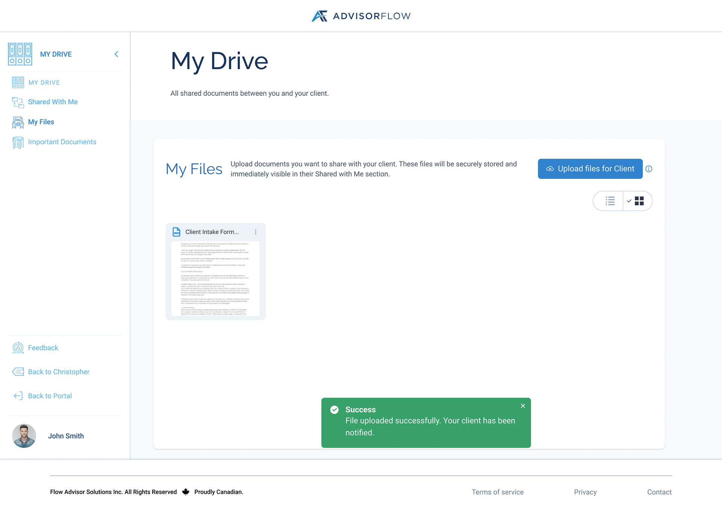Open the Privacy footer link

pyautogui.click(x=585, y=492)
